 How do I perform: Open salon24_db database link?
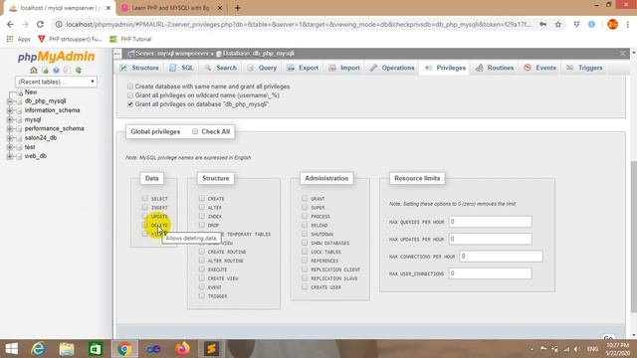click(x=41, y=138)
